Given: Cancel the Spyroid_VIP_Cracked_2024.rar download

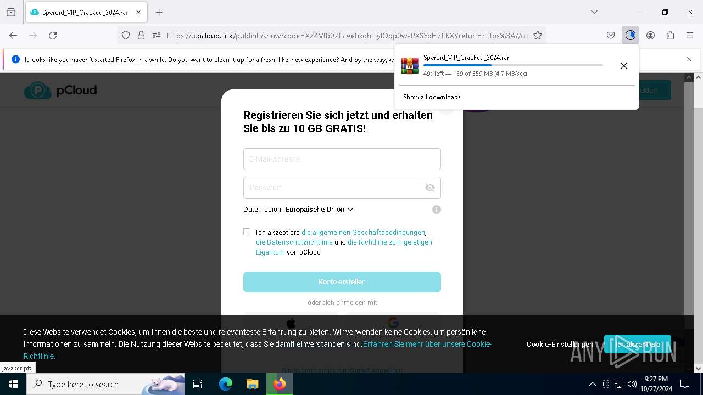Looking at the screenshot, I should [624, 66].
